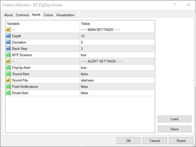The height and width of the screenshot is (147, 196).
Task: Select the Push Notifications value false
Action: pos(85,87)
